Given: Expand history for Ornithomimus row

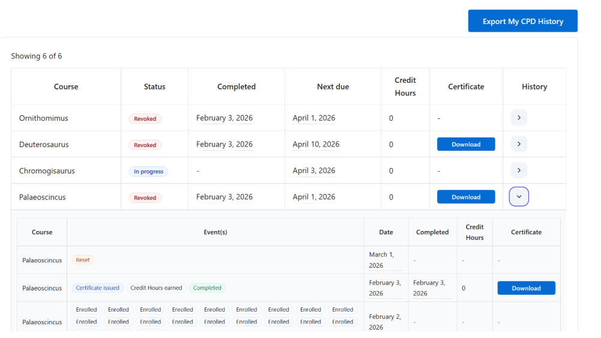Looking at the screenshot, I should click(519, 118).
